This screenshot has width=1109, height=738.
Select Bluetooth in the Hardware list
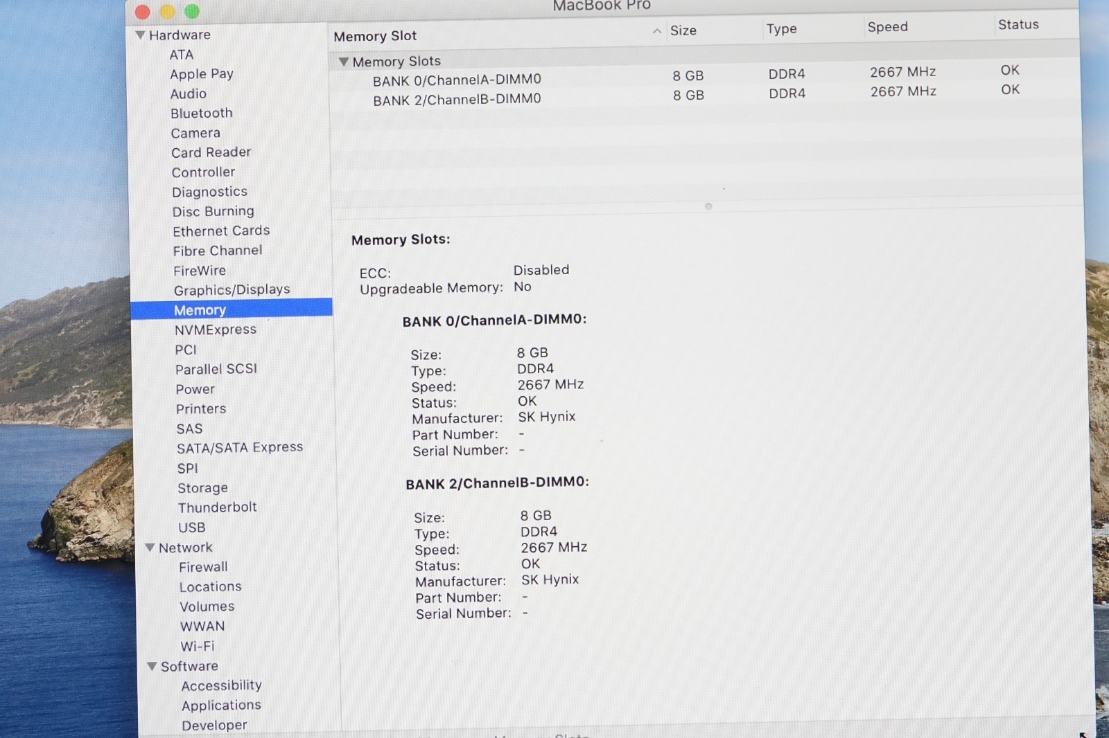(x=201, y=113)
